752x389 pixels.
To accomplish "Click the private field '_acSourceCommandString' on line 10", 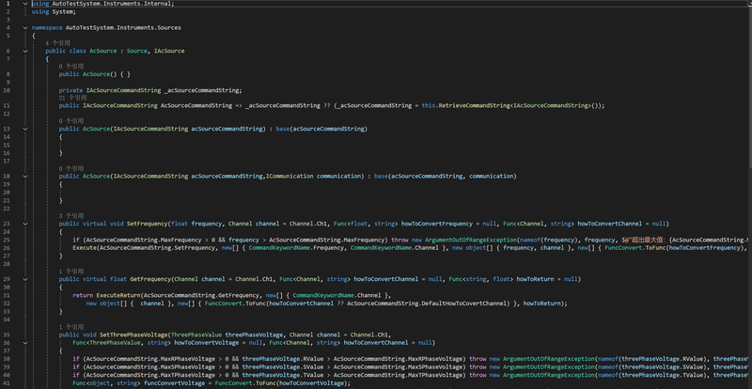I will 201,90.
